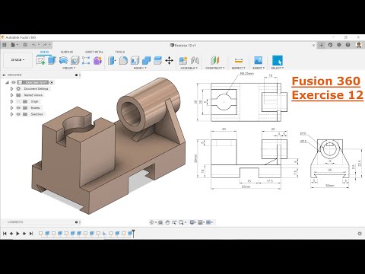Expand the Document Settings node
The width and height of the screenshot is (365, 274).
click(x=11, y=89)
